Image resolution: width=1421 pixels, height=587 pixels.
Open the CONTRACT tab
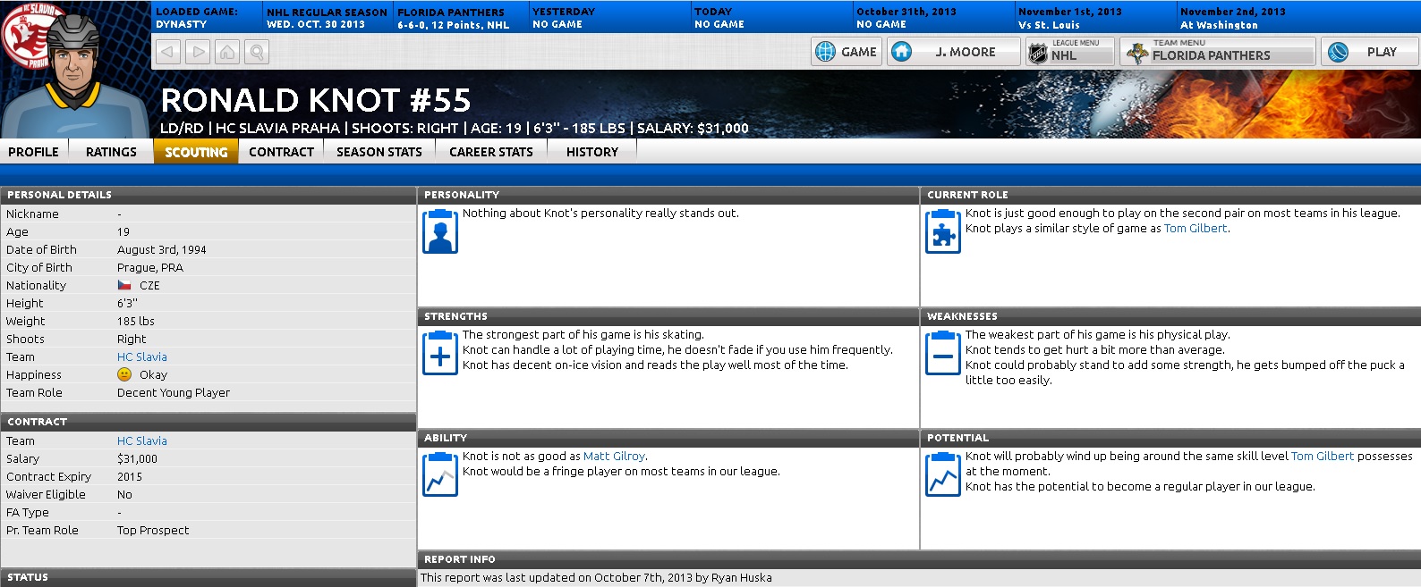click(281, 152)
